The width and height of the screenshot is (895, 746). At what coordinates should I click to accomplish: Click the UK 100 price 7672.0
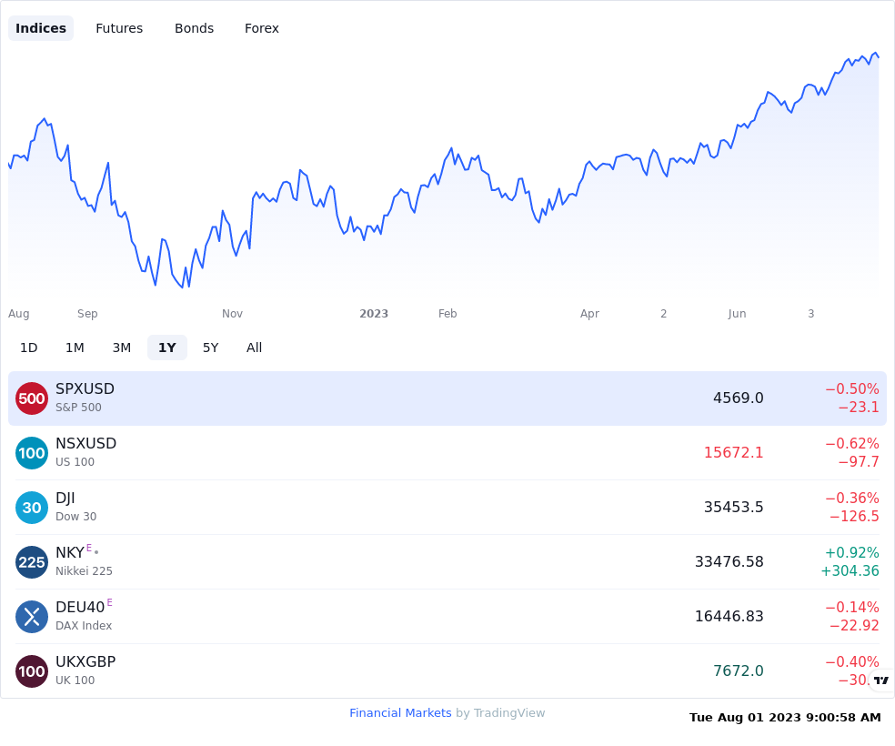738,670
